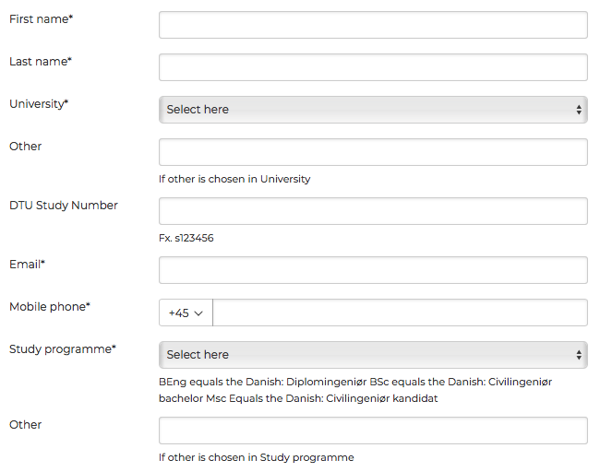This screenshot has height=472, width=600.
Task: Click the DTU Study Number field
Action: point(373,211)
